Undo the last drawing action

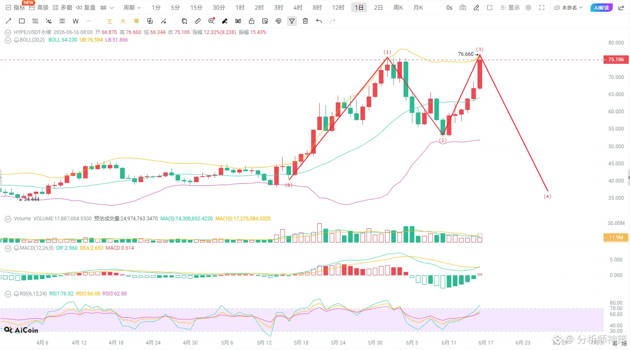[x=319, y=21]
